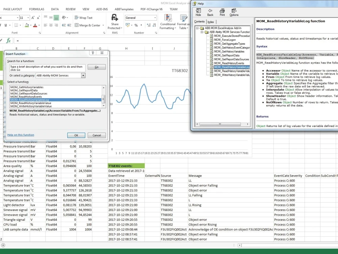The image size is (338, 254).
Task: Click OK in Insert Function dialog
Action: (x=76, y=135)
